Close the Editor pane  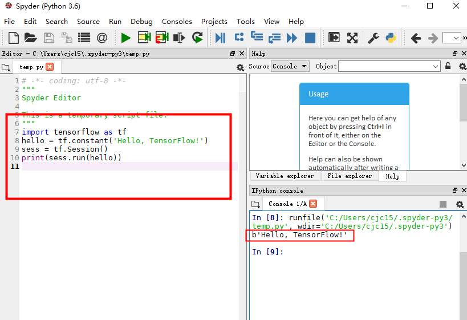(x=242, y=54)
